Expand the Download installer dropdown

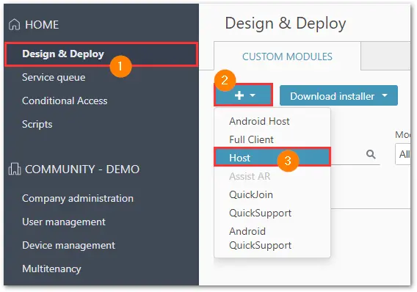(338, 95)
